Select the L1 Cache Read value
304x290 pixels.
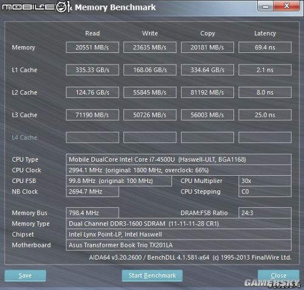(92, 70)
